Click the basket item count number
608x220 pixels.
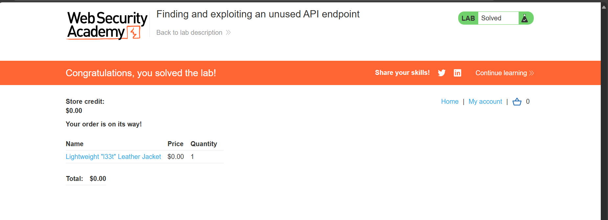pos(528,101)
